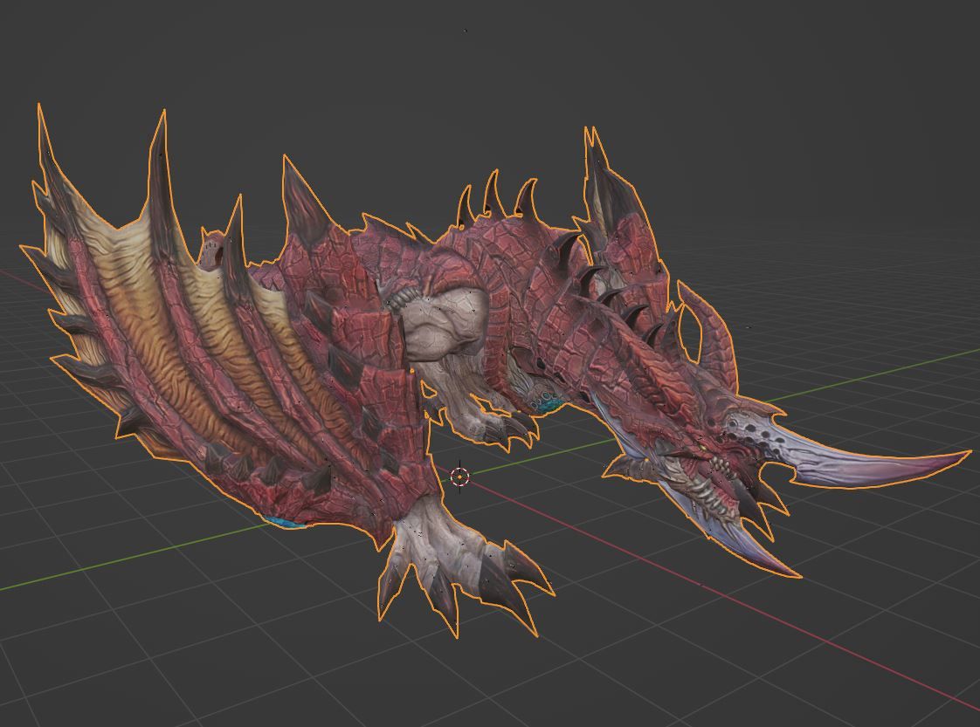Select the dragon's eye on its head
This screenshot has width=980, height=727.
700,448
